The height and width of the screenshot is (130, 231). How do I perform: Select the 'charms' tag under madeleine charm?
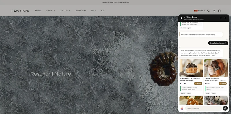click(213, 93)
